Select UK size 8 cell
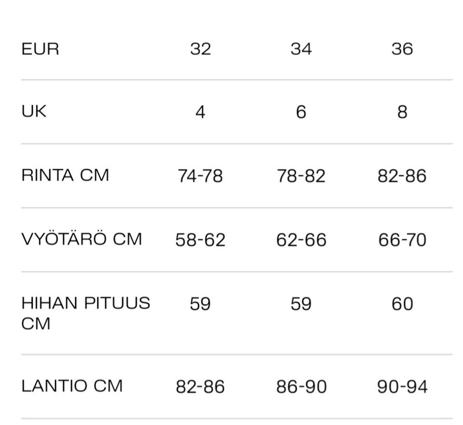The width and height of the screenshot is (463, 425). [x=402, y=113]
